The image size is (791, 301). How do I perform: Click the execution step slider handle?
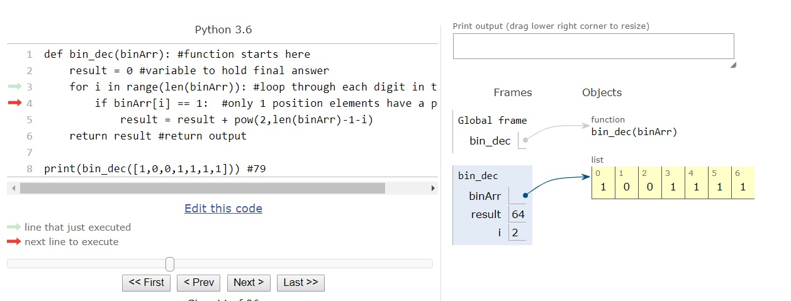click(169, 264)
